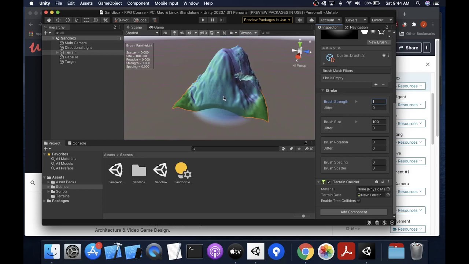Open Terrain Collider preset settings

click(383, 182)
